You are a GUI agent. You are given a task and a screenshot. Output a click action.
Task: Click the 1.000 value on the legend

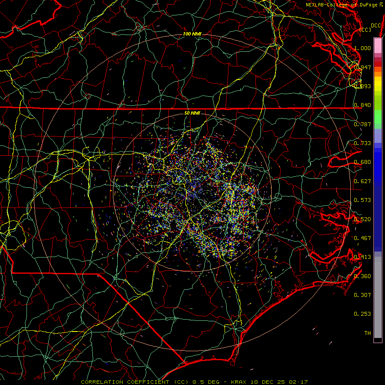[x=362, y=48]
